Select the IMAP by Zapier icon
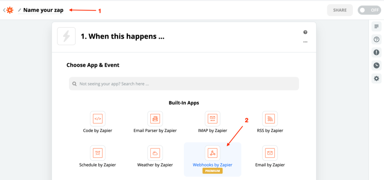384x180 pixels. click(x=212, y=119)
